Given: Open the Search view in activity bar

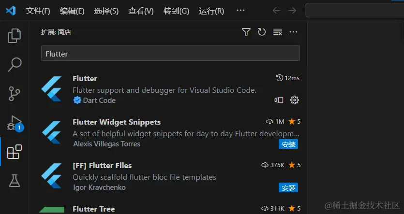Looking at the screenshot, I should click(15, 65).
